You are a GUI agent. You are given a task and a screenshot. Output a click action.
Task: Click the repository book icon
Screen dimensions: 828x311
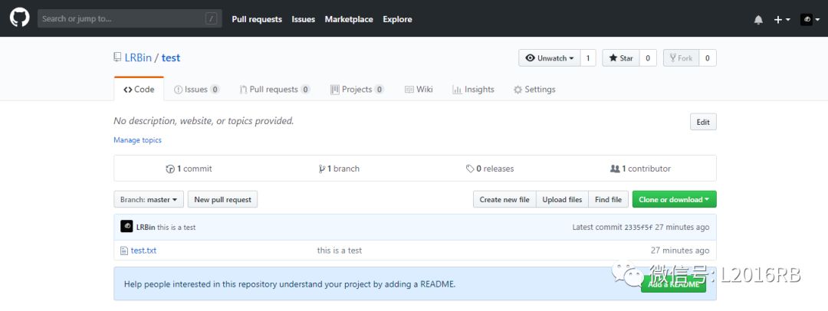tap(117, 57)
